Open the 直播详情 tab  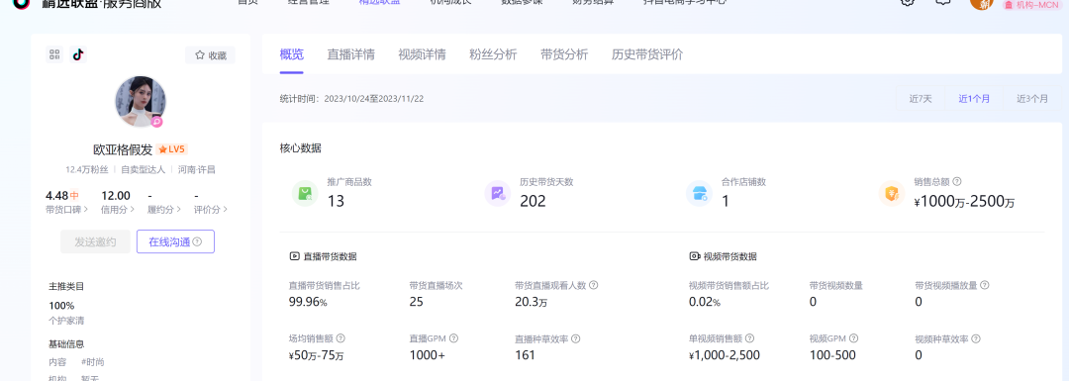pos(350,55)
